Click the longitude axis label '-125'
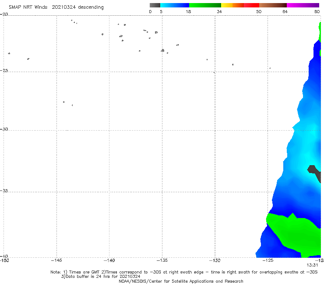The image size is (324, 284). (x=268, y=260)
